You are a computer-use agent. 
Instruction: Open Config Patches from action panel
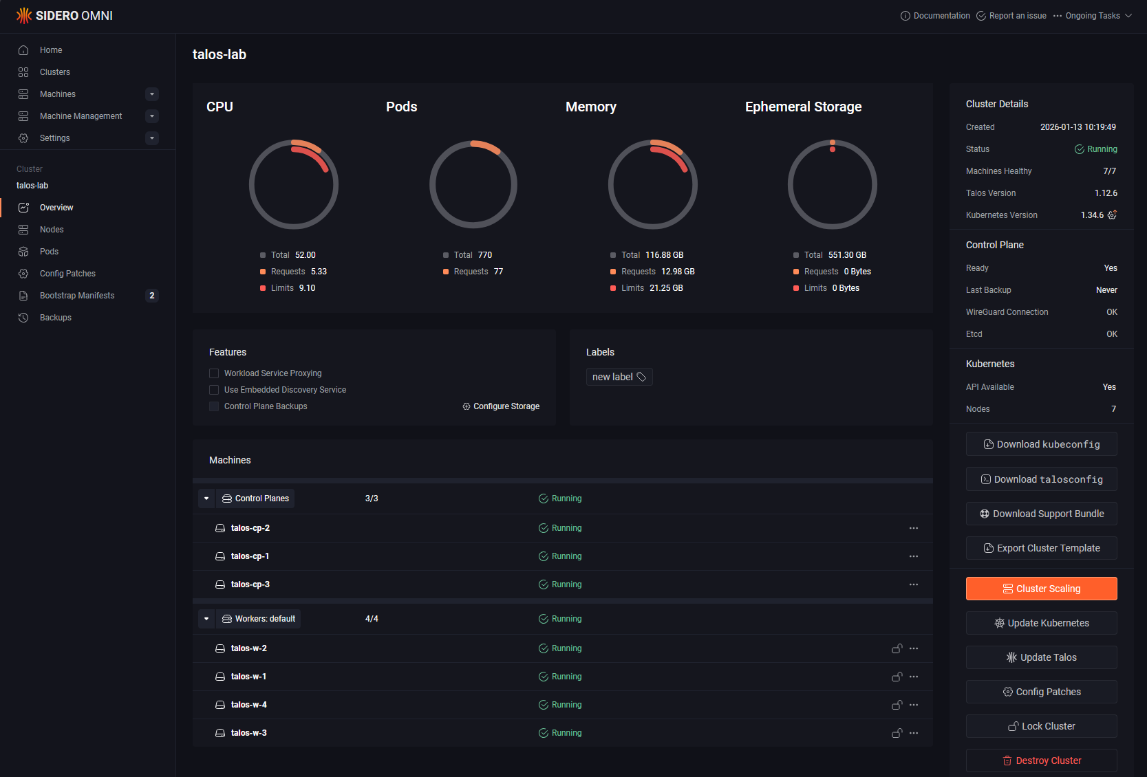[x=1041, y=692]
